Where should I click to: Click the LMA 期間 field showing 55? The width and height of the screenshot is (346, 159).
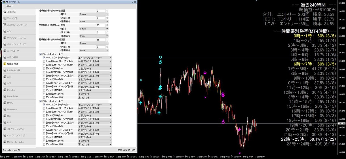pyautogui.click(x=101, y=39)
